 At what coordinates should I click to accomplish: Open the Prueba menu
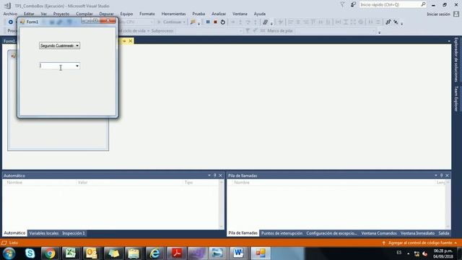(199, 14)
